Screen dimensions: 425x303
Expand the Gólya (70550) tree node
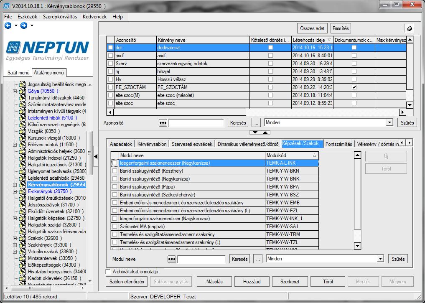click(x=15, y=92)
